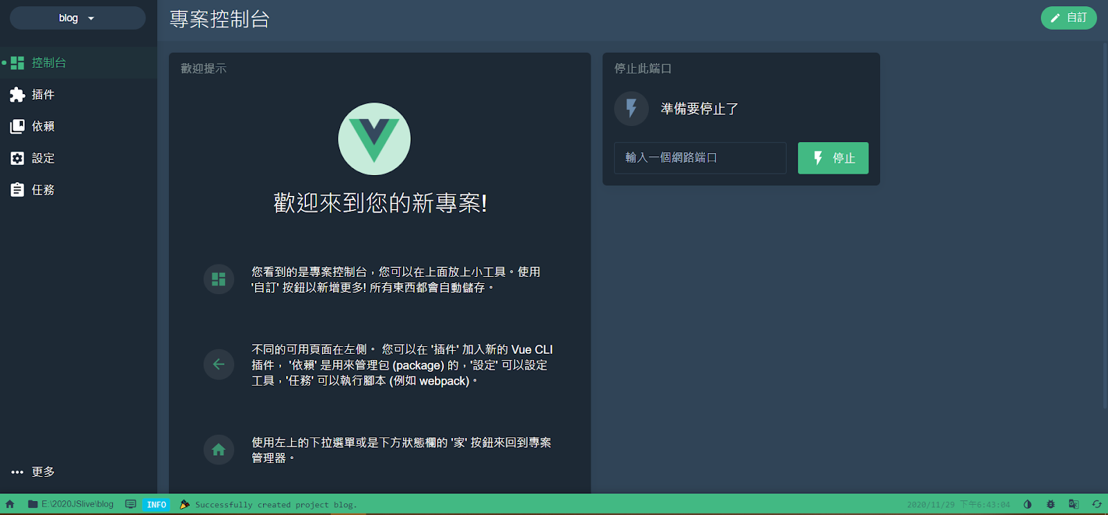Open the 設定 configuration page

pos(78,158)
